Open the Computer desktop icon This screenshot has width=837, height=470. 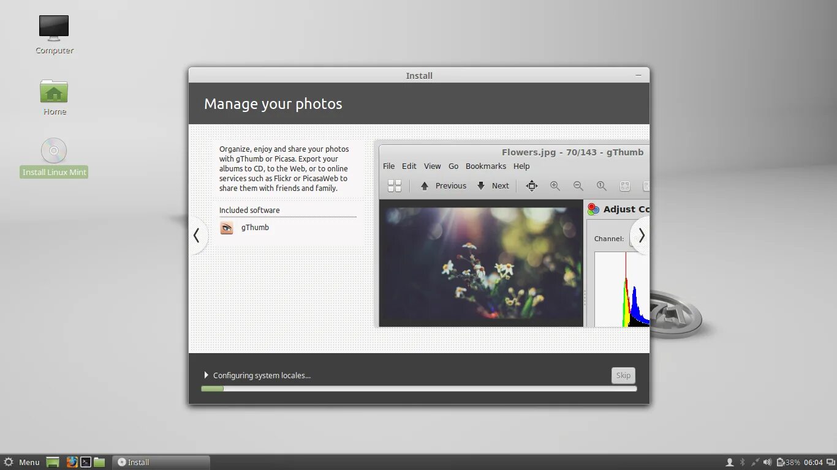(x=54, y=28)
